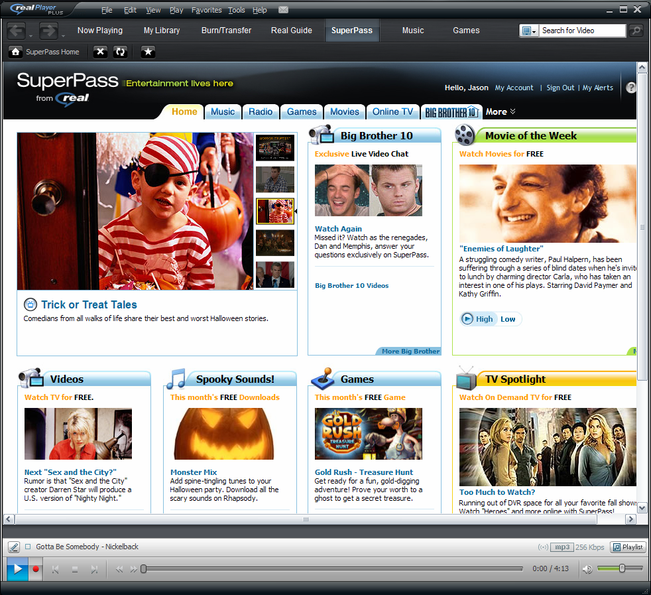Click the playback seek slider handle
651x595 pixels.
143,569
